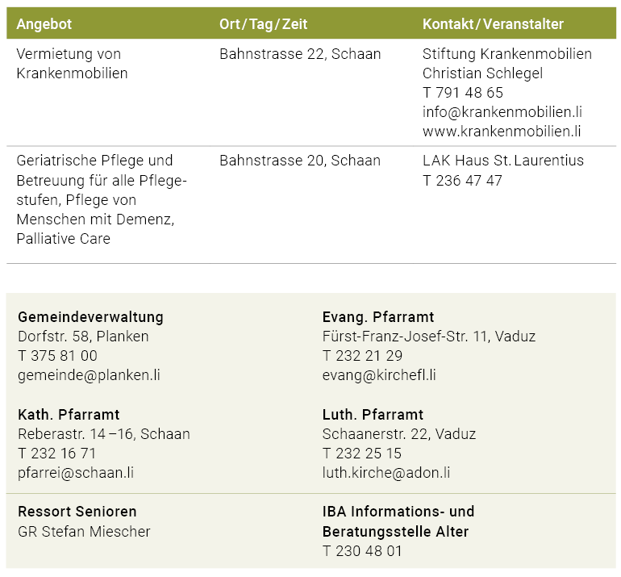The image size is (621, 577).
Task: Select the Kath. Pfarramt heading
Action: (69, 415)
